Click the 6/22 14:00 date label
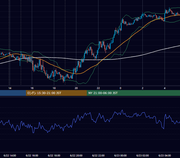 (x=10, y=155)
